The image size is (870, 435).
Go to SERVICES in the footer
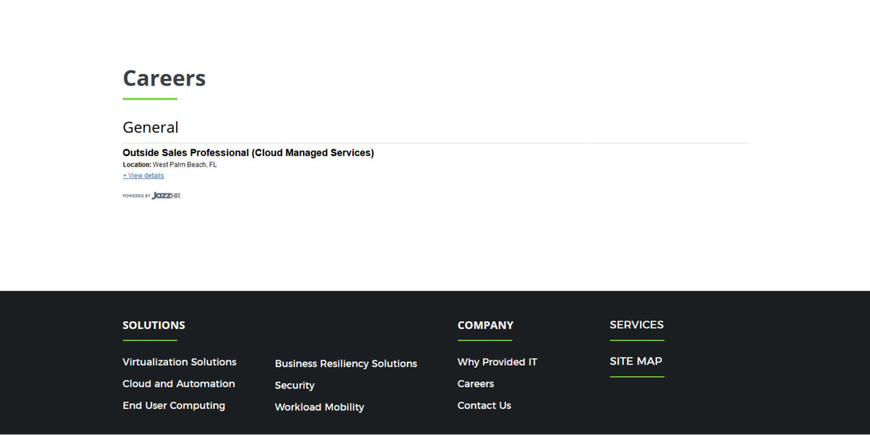click(x=637, y=325)
